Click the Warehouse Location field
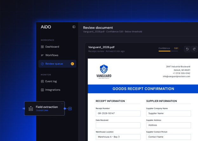The width and height of the screenshot is (198, 141). tap(118, 137)
